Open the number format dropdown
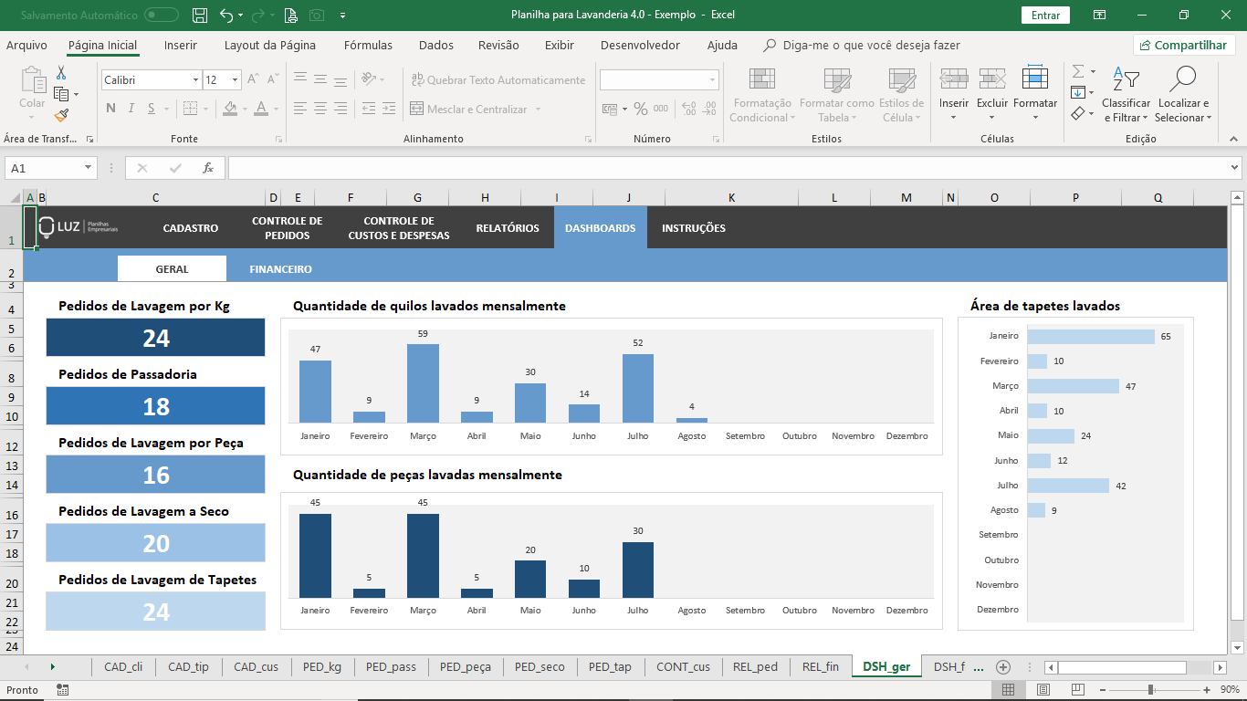1247x701 pixels. (x=713, y=80)
